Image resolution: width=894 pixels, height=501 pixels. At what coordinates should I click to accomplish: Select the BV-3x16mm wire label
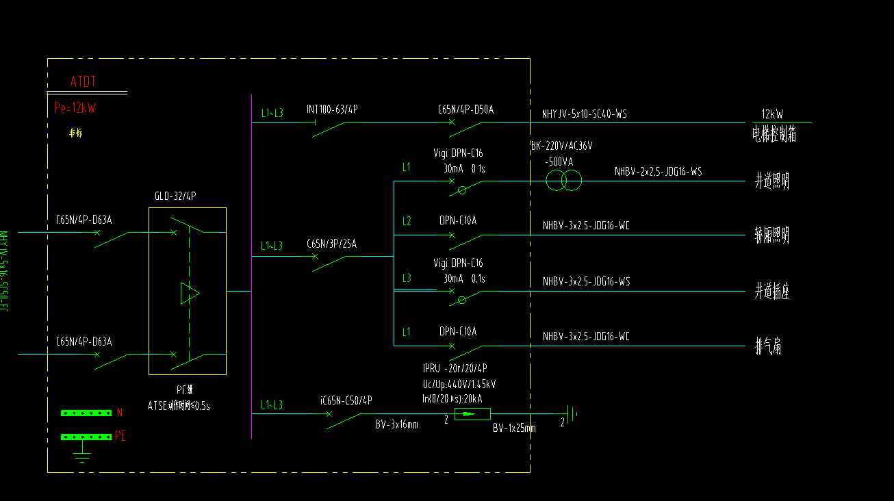(x=396, y=424)
